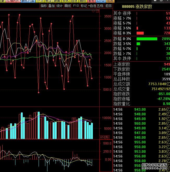Click the 指数量比 row label
The image size is (170, 172).
(122, 104)
